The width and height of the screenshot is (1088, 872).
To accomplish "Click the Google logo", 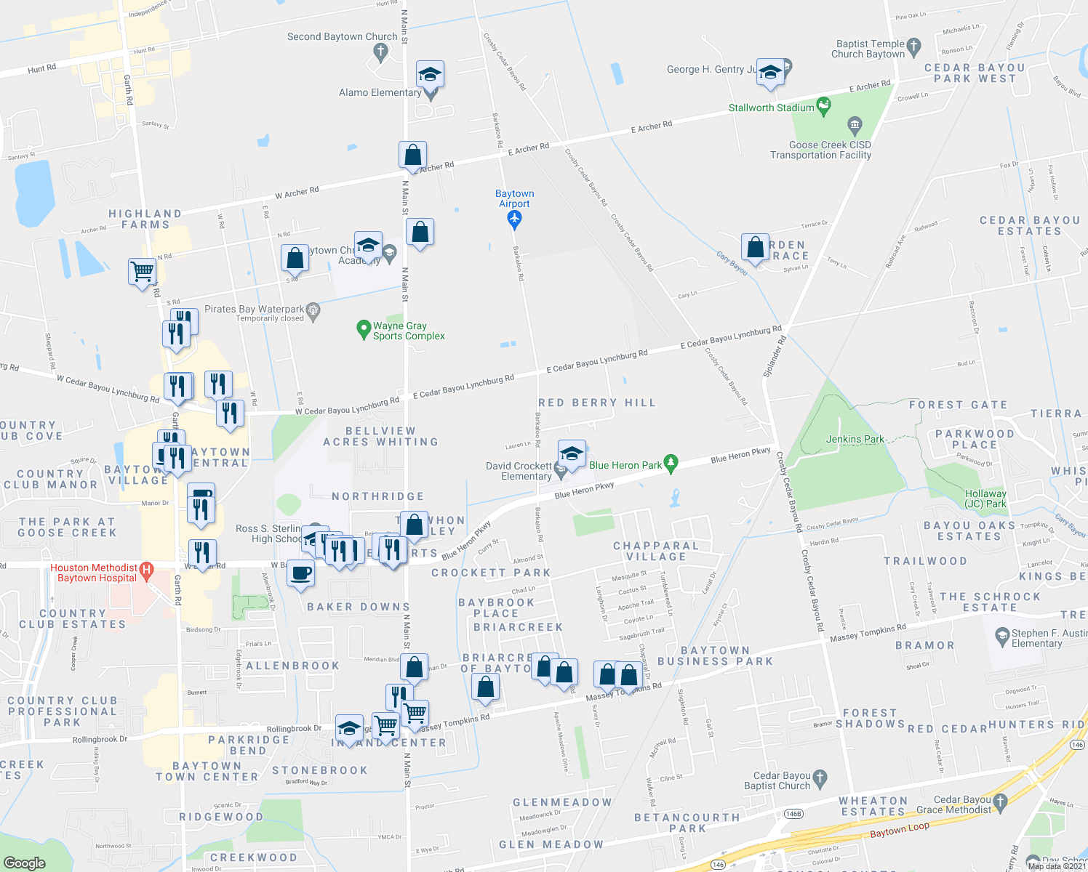I will [24, 863].
